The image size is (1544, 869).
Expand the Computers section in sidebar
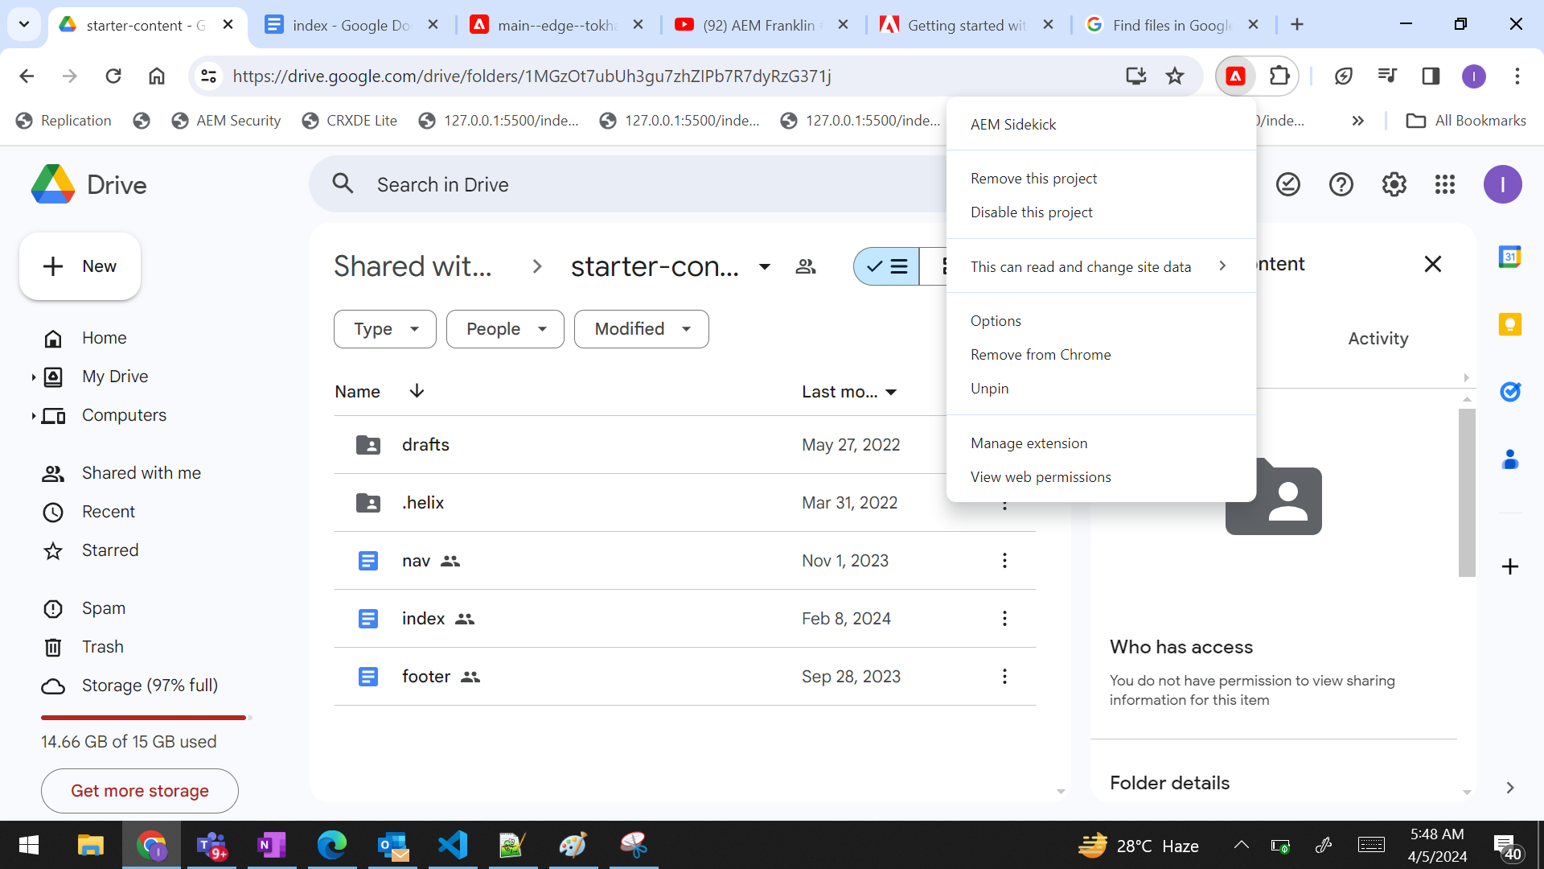click(33, 415)
